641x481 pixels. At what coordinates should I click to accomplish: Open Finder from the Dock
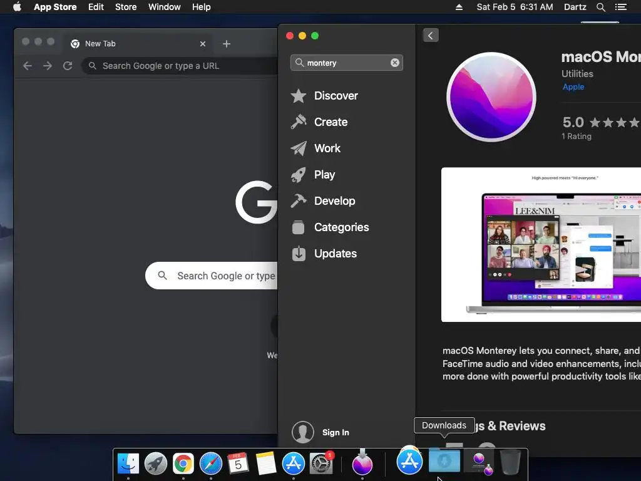coord(128,463)
